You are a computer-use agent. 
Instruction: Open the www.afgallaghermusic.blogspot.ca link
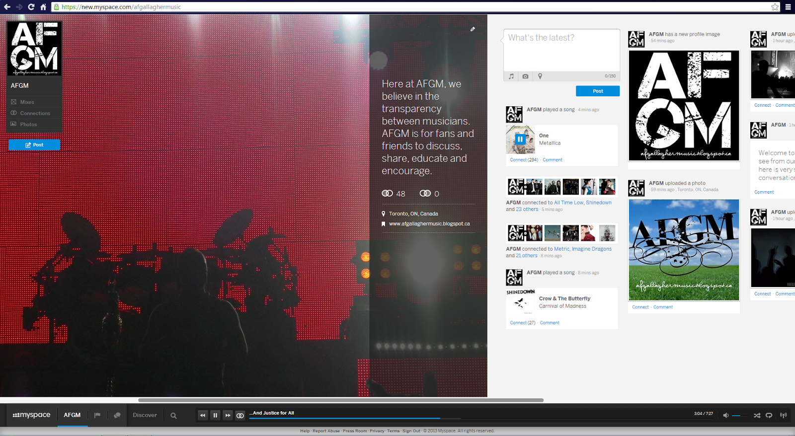coord(429,224)
